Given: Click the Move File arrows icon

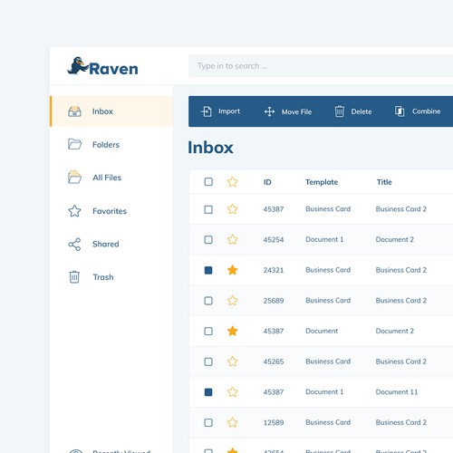Looking at the screenshot, I should tap(269, 111).
